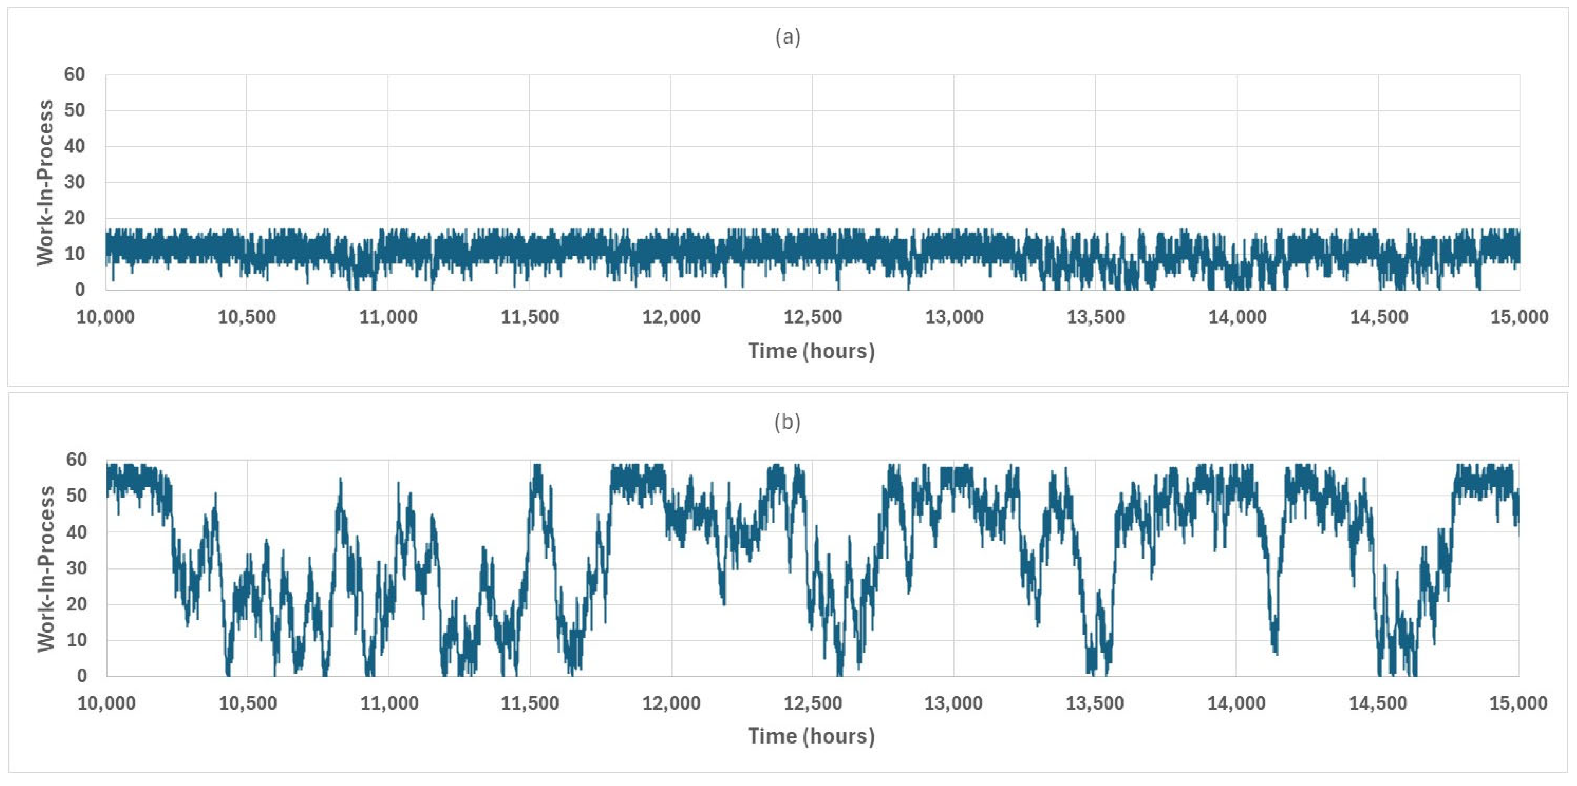Viewport: 1577px width, 786px height.
Task: Click the 12,000 x-axis tick in chart (b)
Action: click(671, 703)
